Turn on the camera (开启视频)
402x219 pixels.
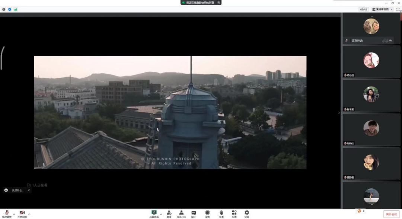pos(22,213)
